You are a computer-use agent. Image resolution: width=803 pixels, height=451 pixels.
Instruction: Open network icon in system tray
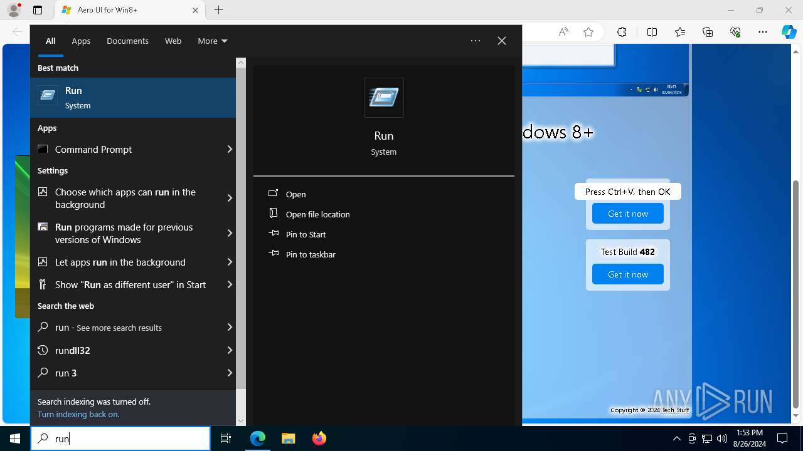pyautogui.click(x=707, y=438)
